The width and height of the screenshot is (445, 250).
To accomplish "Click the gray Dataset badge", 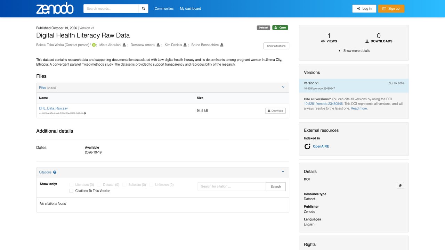I will tap(264, 28).
